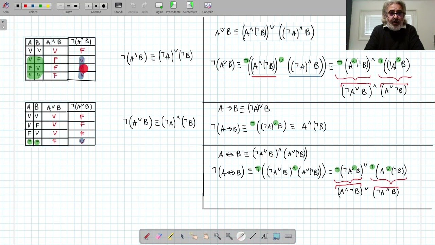Activate the laser pointer tool
The image size is (435, 245).
pos(241,236)
